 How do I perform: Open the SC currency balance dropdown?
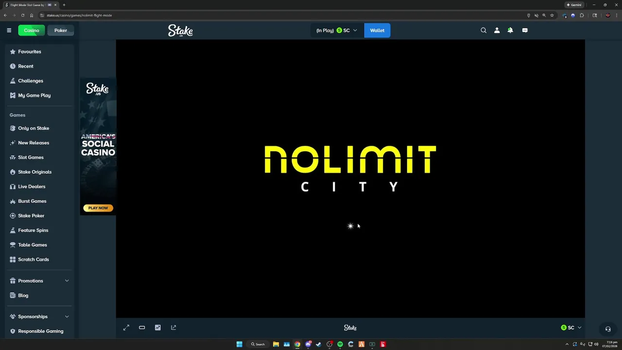click(x=337, y=30)
